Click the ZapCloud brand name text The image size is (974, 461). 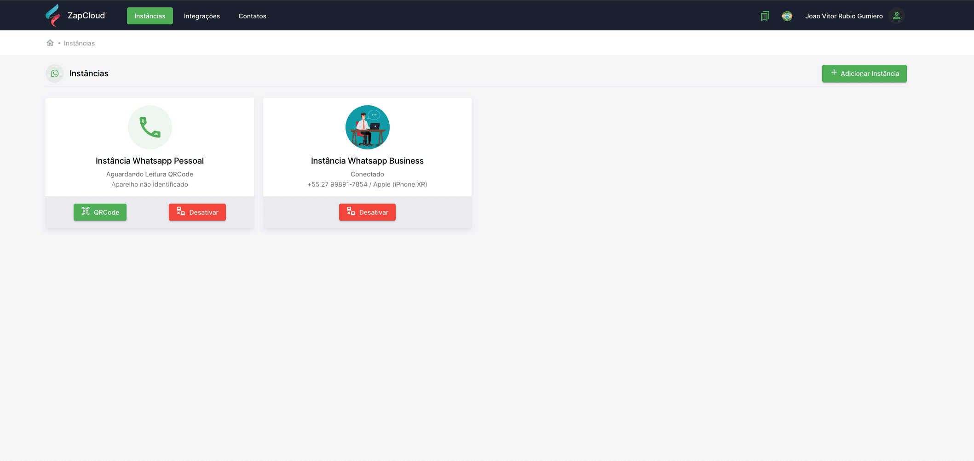(86, 16)
